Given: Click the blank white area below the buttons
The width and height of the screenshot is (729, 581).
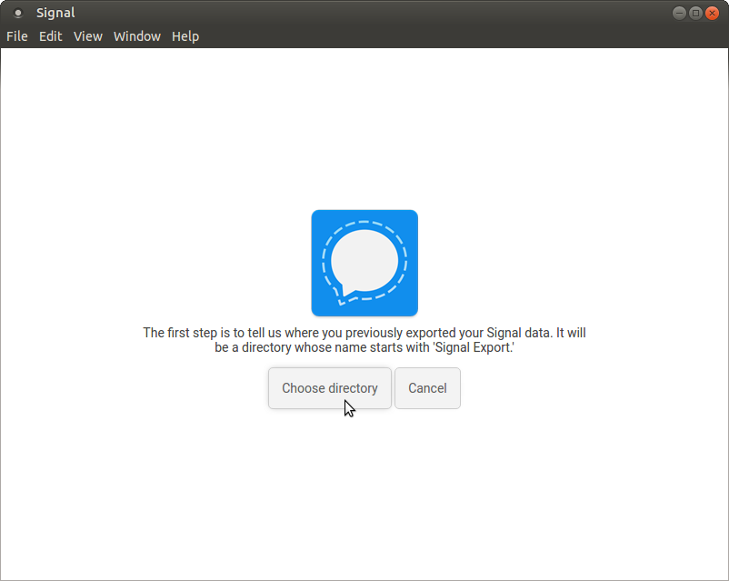Looking at the screenshot, I should pyautogui.click(x=364, y=491).
